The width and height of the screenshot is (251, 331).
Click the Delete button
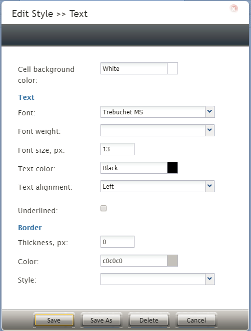point(149,320)
